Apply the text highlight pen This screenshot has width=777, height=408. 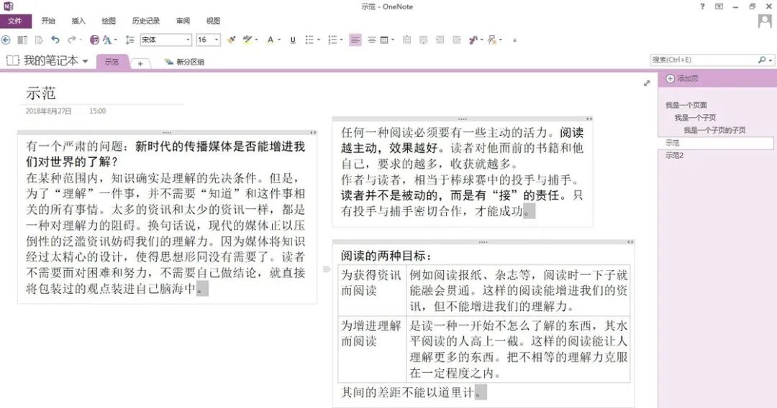[x=247, y=40]
